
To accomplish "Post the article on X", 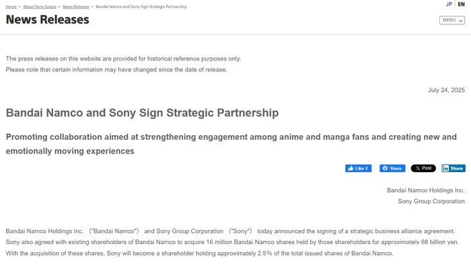I will (423, 168).
